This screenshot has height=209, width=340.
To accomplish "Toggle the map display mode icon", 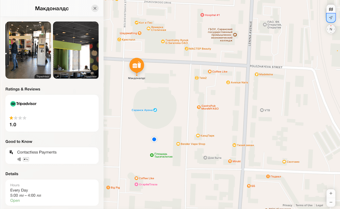I will click(330, 9).
